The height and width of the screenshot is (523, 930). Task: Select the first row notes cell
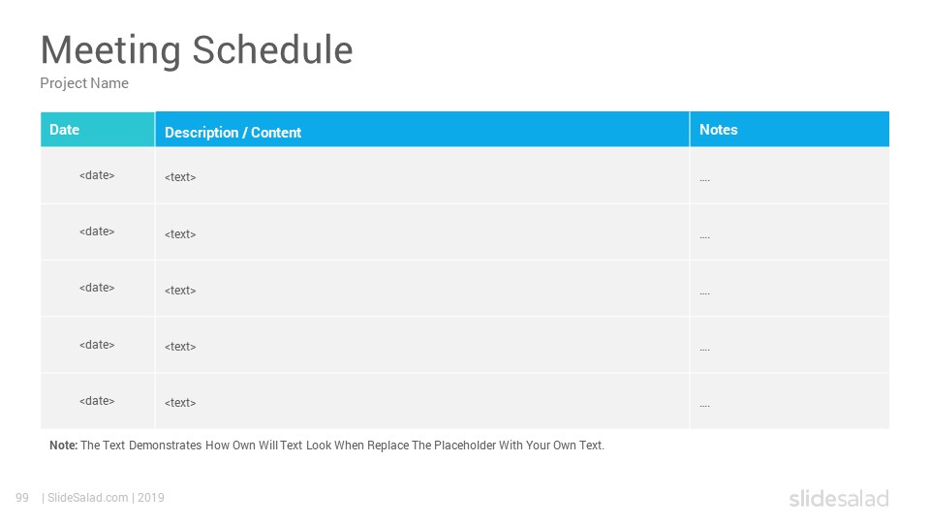coord(790,175)
